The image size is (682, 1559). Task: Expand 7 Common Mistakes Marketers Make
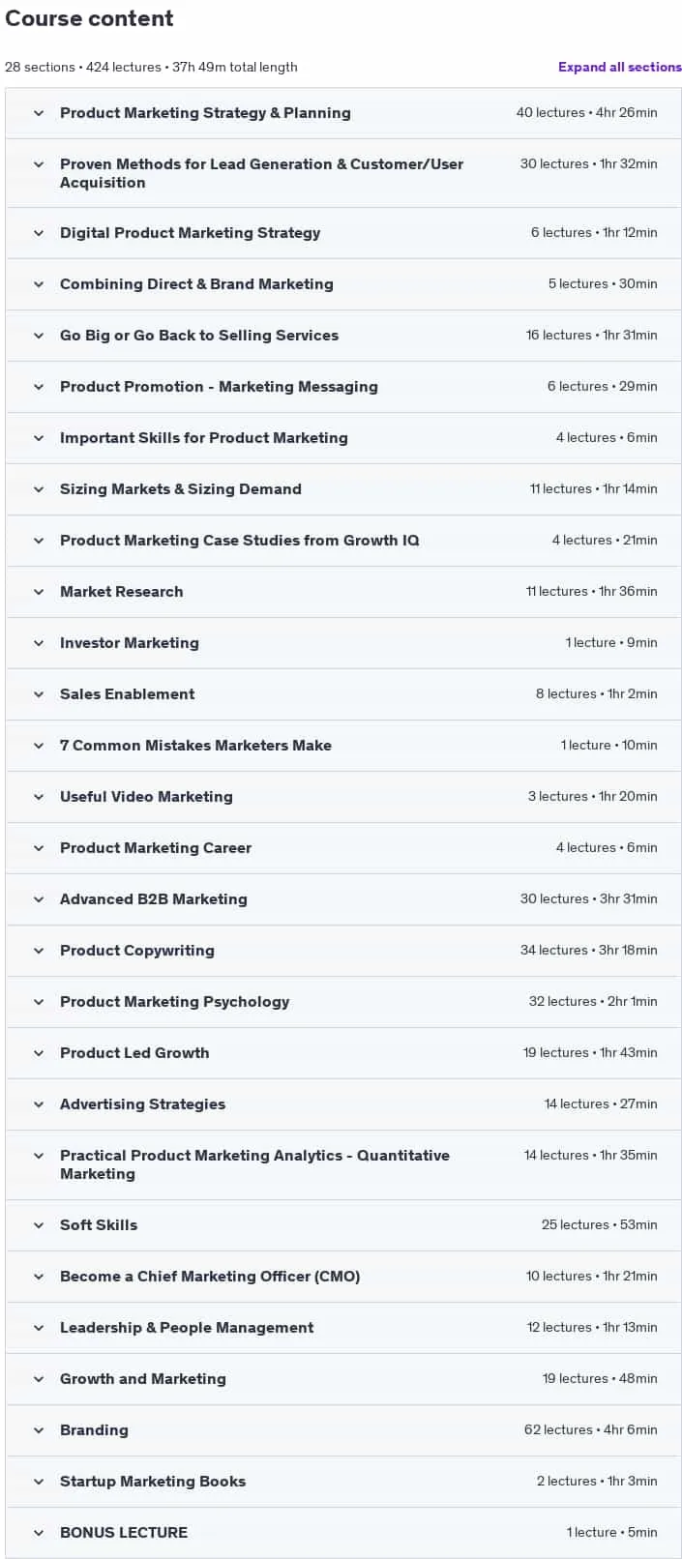[343, 746]
